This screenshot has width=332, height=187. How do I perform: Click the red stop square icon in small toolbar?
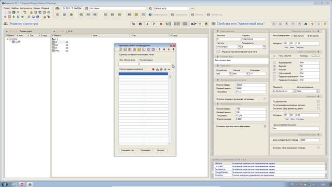coord(9,17)
